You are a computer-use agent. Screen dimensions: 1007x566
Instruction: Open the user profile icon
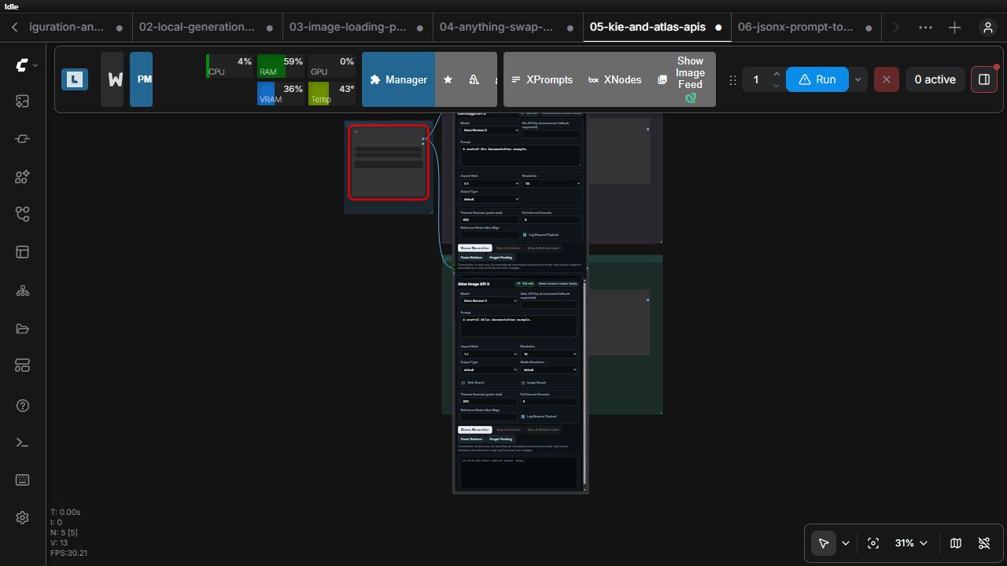point(988,28)
